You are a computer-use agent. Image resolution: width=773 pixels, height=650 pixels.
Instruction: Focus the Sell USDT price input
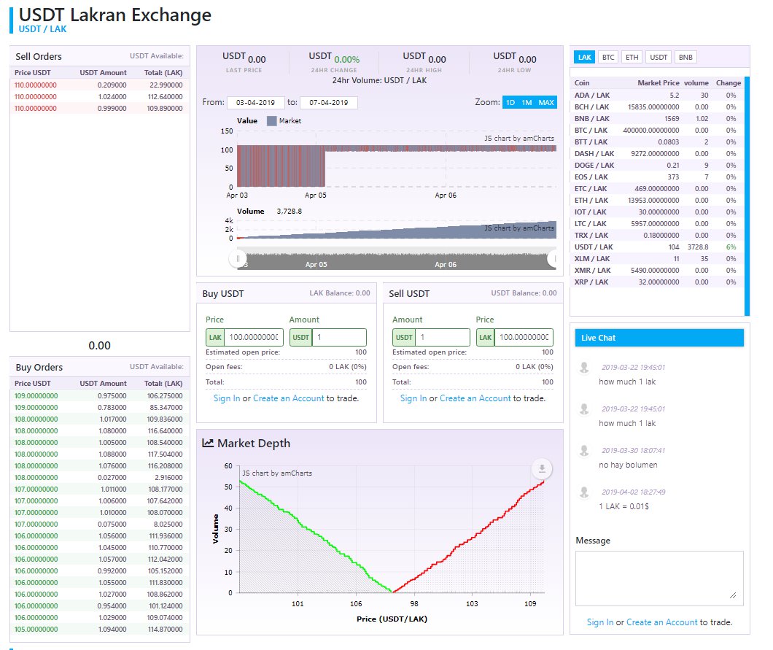524,337
